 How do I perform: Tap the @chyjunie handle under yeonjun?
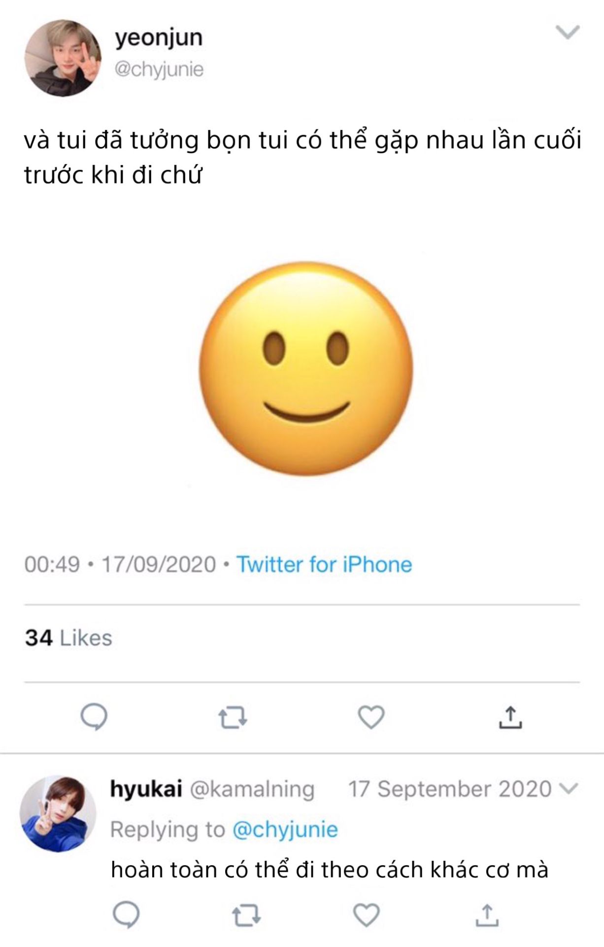[159, 69]
